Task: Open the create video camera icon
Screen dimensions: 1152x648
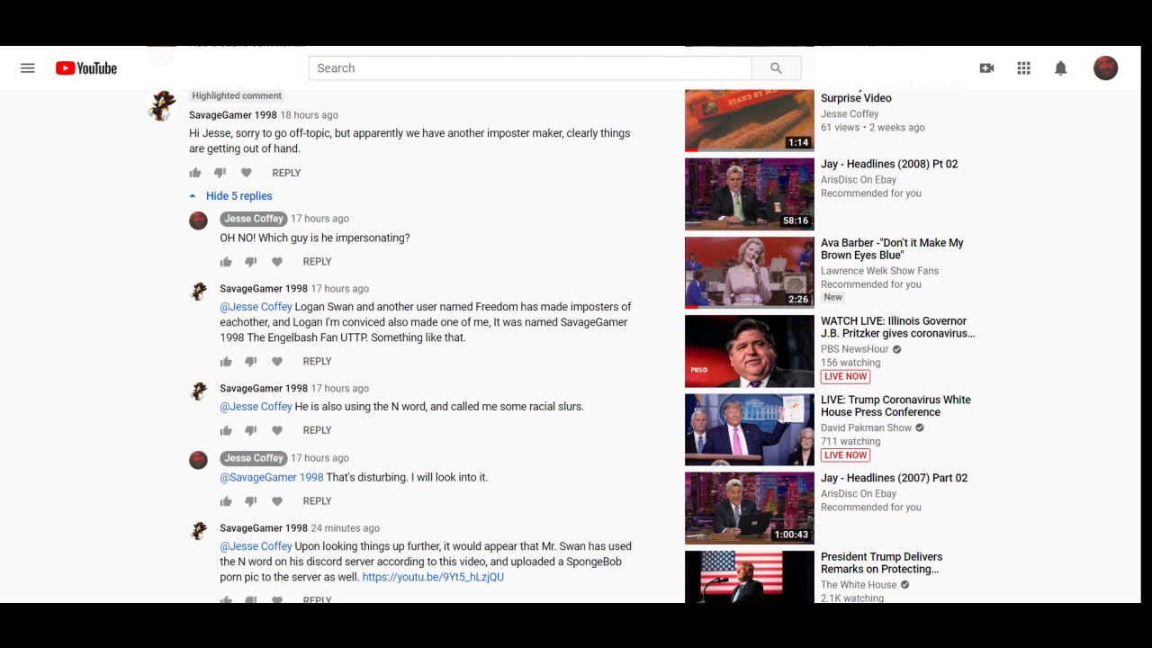Action: coord(986,68)
